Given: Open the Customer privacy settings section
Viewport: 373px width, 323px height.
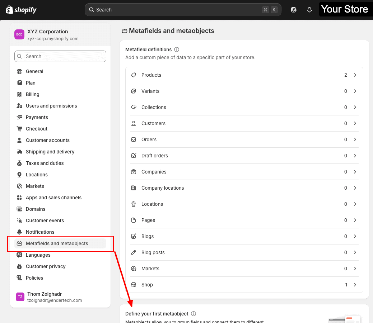Looking at the screenshot, I should tap(45, 266).
